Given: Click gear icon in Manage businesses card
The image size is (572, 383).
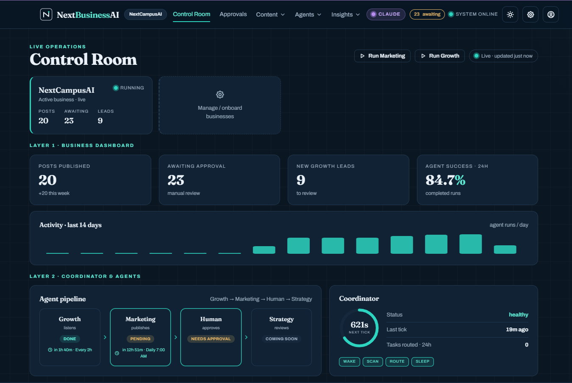Looking at the screenshot, I should click(220, 94).
